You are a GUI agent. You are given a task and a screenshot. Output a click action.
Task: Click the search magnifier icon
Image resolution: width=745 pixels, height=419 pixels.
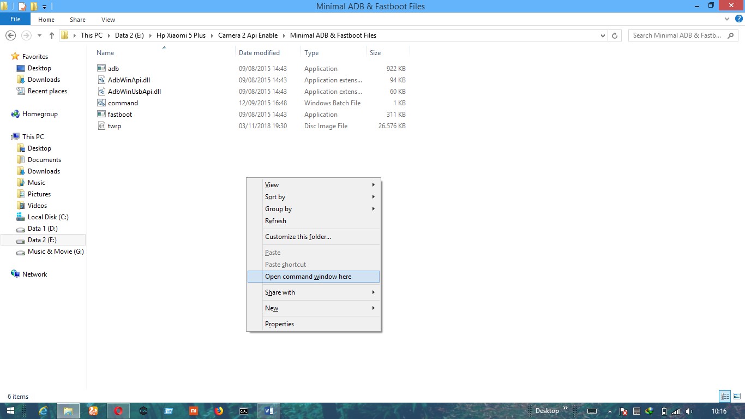(x=731, y=35)
